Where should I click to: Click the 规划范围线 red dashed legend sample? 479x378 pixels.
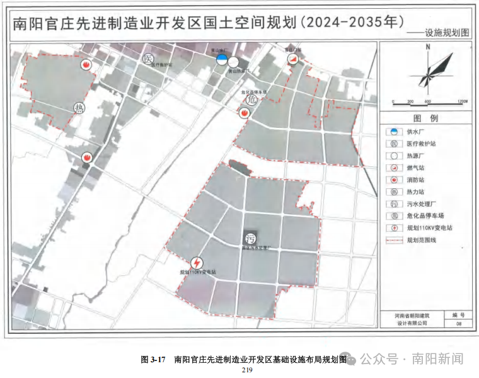tap(393, 240)
